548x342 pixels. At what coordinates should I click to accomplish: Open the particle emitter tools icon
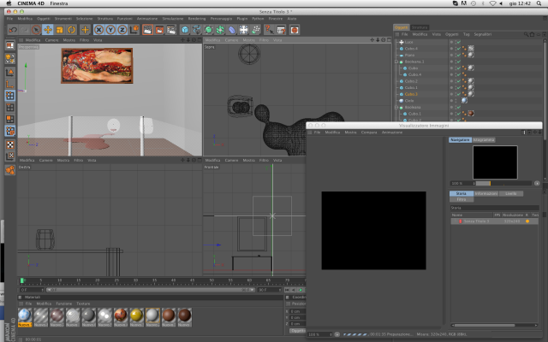[255, 30]
